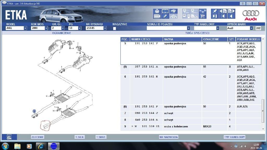267x150 pixels.
Task: Click the pushpin icon
Action: click(x=215, y=11)
